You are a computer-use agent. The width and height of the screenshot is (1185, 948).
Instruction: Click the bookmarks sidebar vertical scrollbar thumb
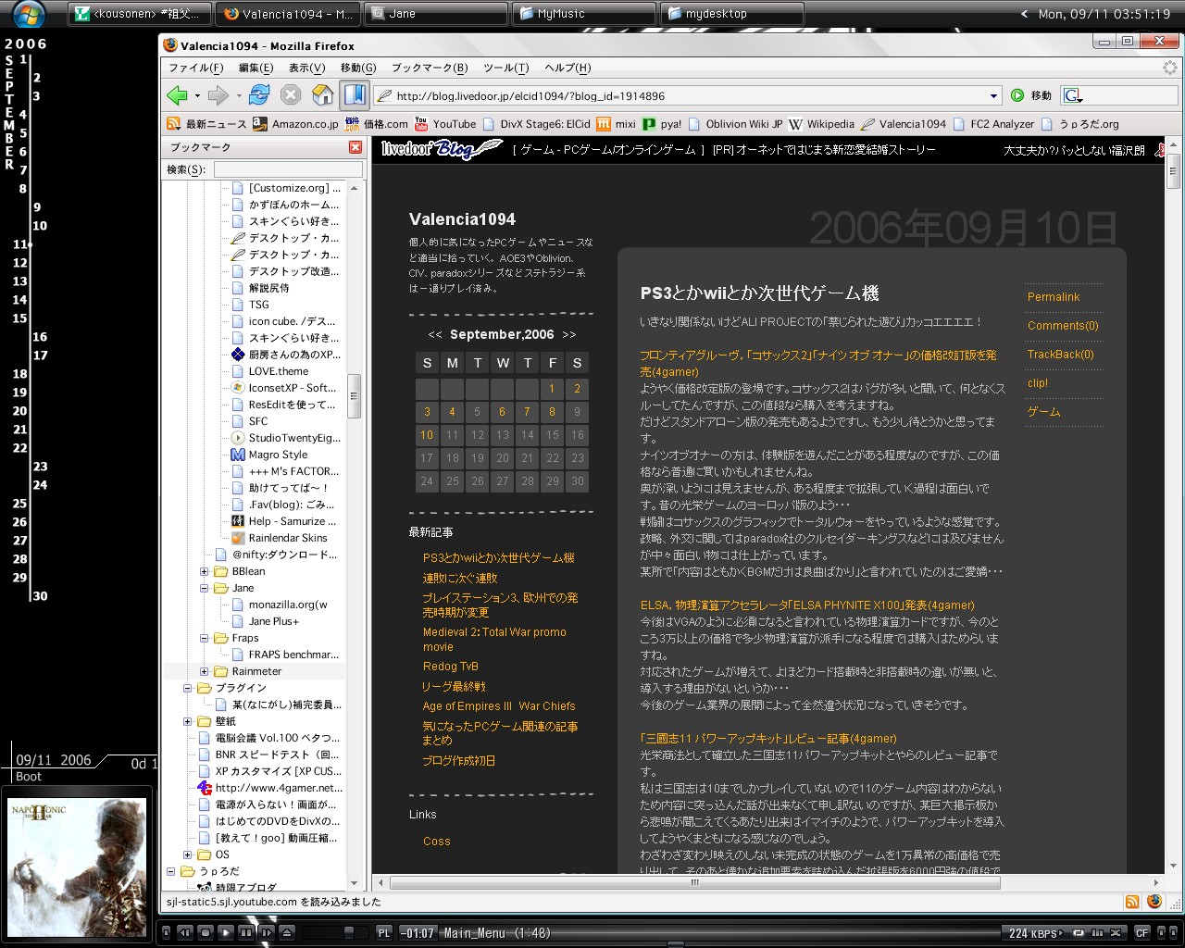[x=354, y=396]
